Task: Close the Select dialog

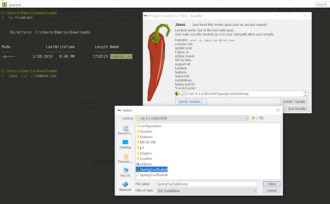Action: point(278,110)
